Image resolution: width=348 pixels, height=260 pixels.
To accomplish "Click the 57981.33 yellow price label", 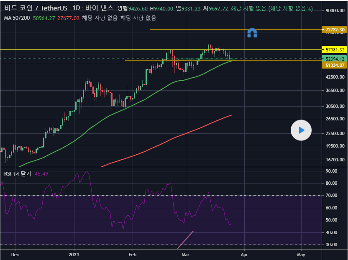I will [335, 49].
